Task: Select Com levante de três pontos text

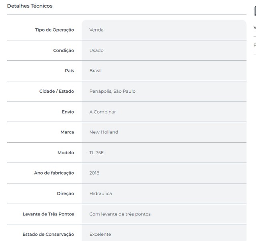Action: (x=120, y=214)
